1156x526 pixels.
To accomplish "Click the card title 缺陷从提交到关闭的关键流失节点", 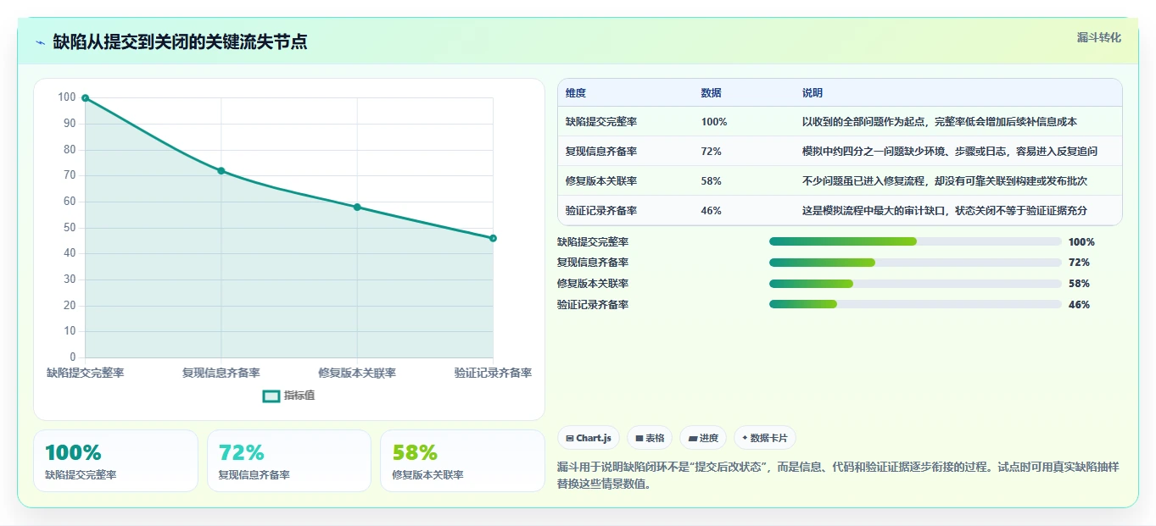I will click(x=180, y=42).
